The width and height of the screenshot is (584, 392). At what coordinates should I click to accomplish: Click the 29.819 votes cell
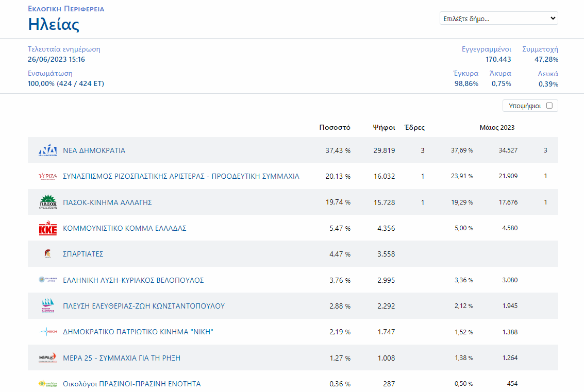click(x=385, y=150)
